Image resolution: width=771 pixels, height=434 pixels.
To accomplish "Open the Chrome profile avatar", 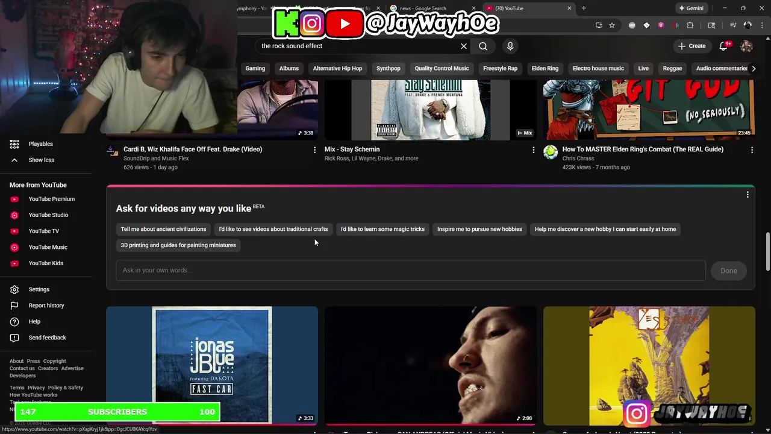I will pos(748,25).
